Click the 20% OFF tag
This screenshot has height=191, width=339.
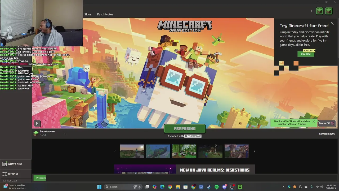coord(309,50)
